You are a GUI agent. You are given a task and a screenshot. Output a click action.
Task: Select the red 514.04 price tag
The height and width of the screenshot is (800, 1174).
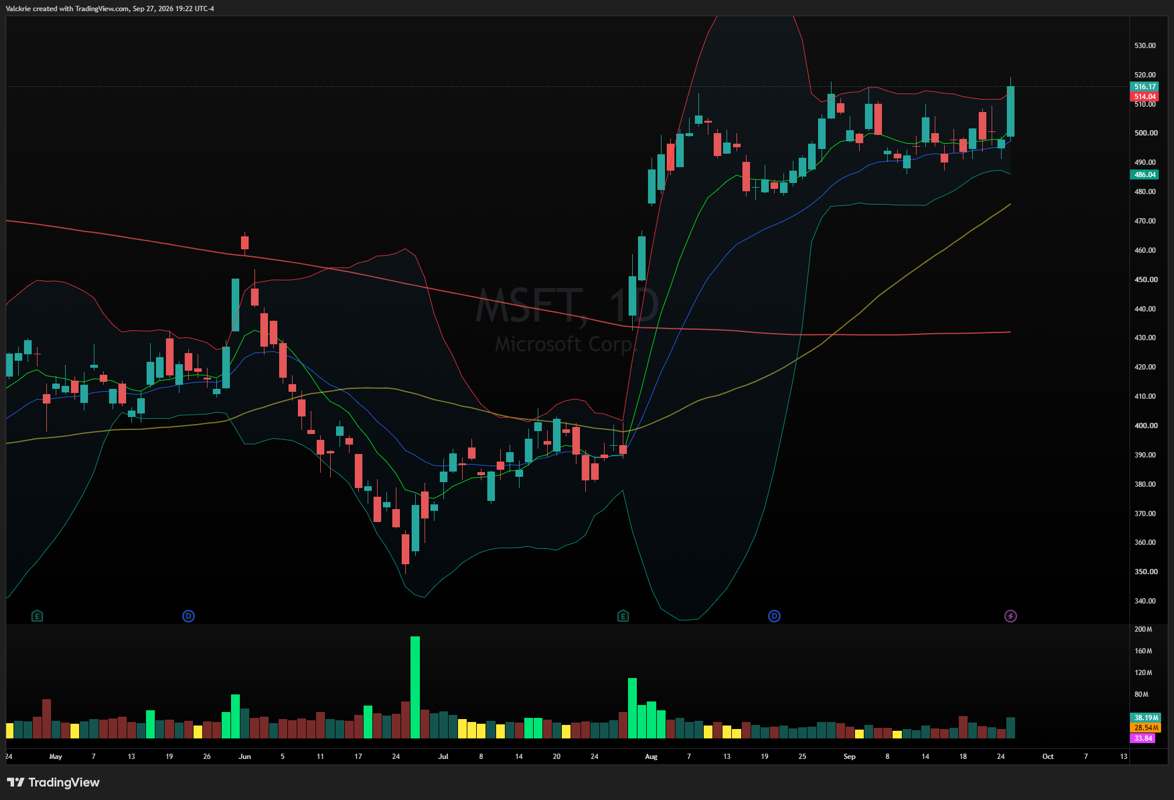[1144, 97]
